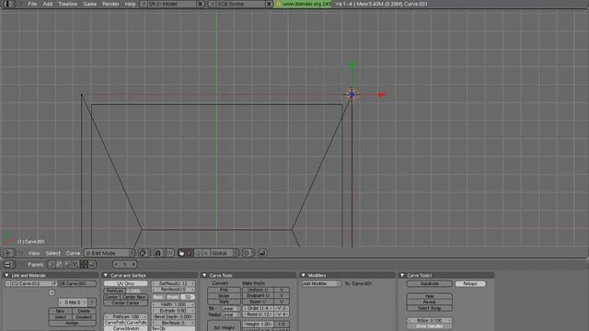This screenshot has width=589, height=331.
Task: Delete the SCE:Scene entry with X
Action: 269,4
